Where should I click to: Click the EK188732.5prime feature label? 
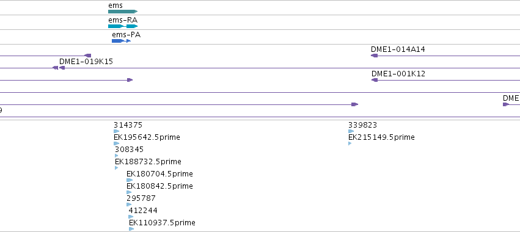click(148, 162)
